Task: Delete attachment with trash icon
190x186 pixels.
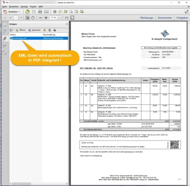Action: (50, 30)
